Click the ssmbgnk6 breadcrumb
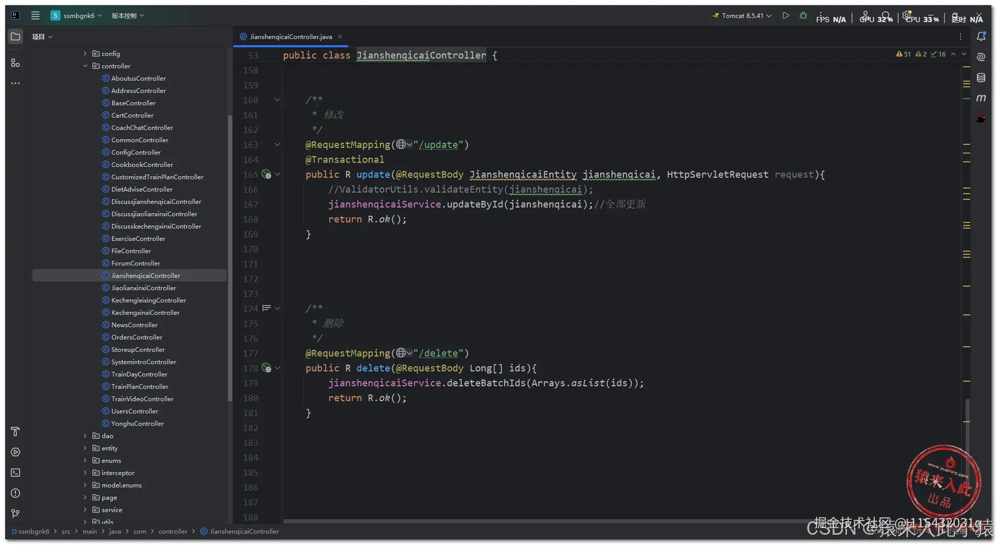The height and width of the screenshot is (545, 997). point(31,532)
